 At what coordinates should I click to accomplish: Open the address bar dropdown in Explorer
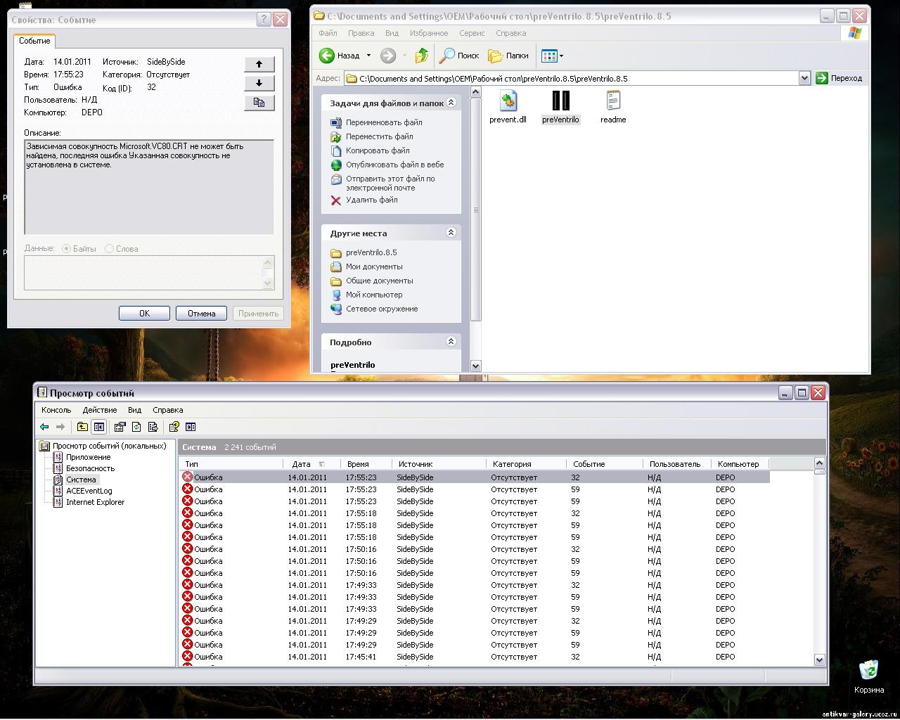(x=805, y=78)
